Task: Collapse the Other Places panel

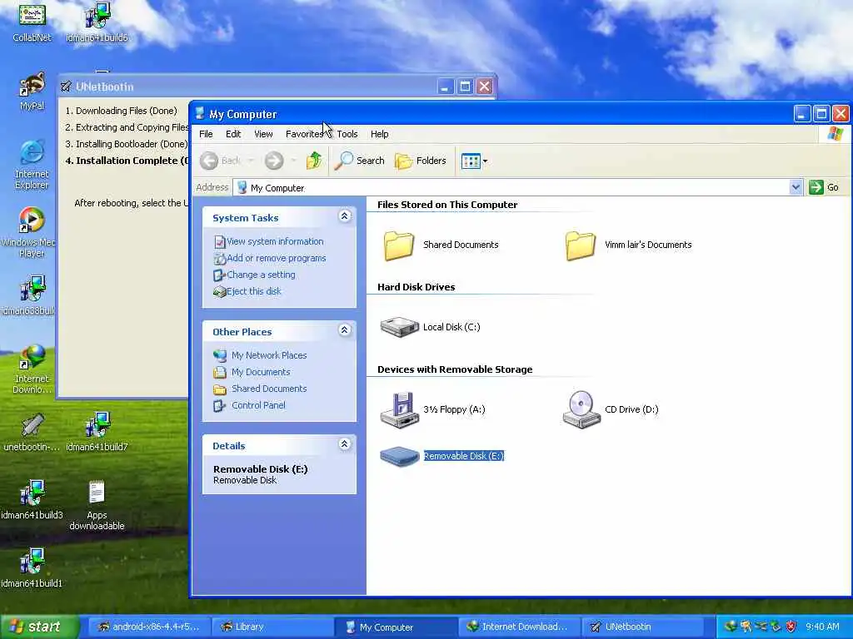Action: pos(344,330)
